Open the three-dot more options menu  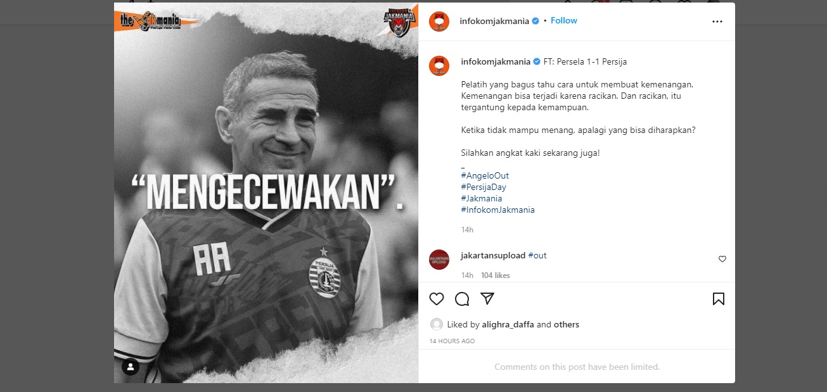[x=717, y=21]
